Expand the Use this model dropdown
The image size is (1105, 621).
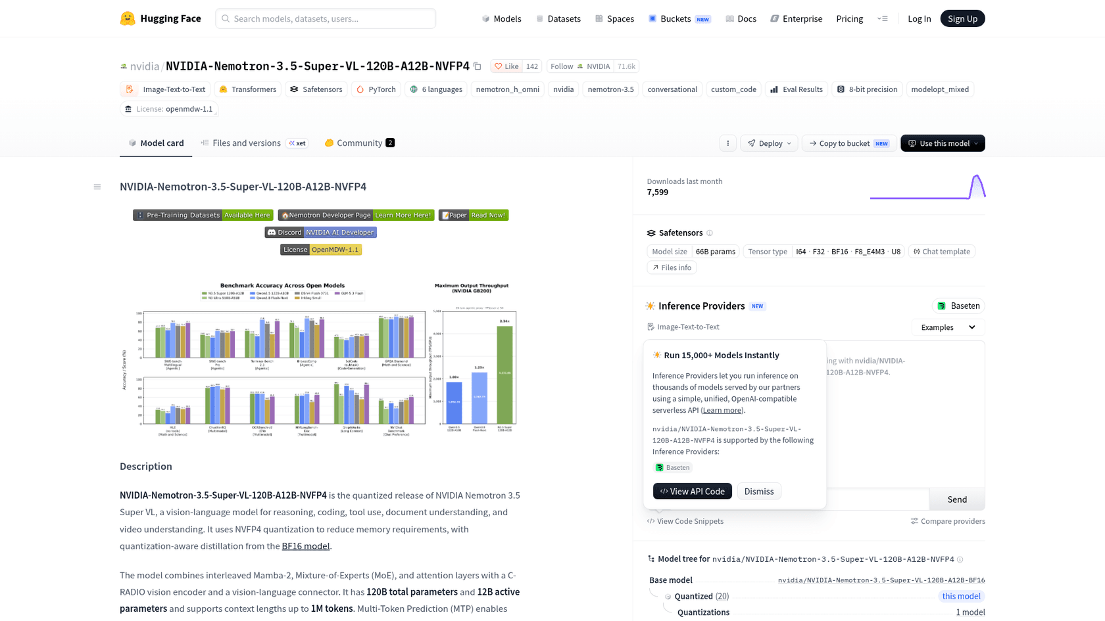(x=943, y=143)
